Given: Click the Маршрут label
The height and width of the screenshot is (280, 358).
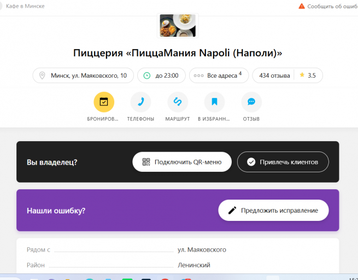Looking at the screenshot, I should (178, 119).
